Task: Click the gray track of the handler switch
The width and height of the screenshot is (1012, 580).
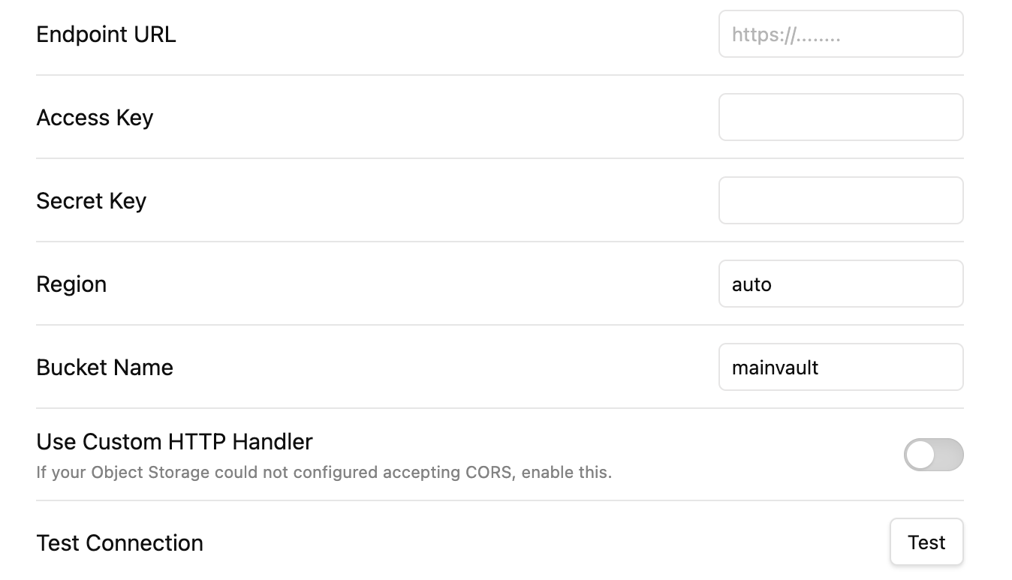Action: click(x=949, y=455)
